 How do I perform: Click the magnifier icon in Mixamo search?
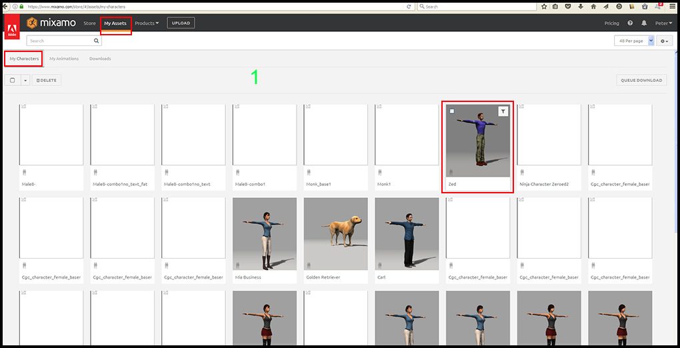coord(96,41)
